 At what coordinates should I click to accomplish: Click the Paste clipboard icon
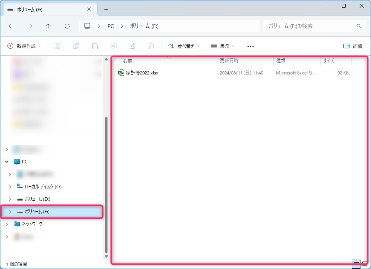(x=95, y=46)
